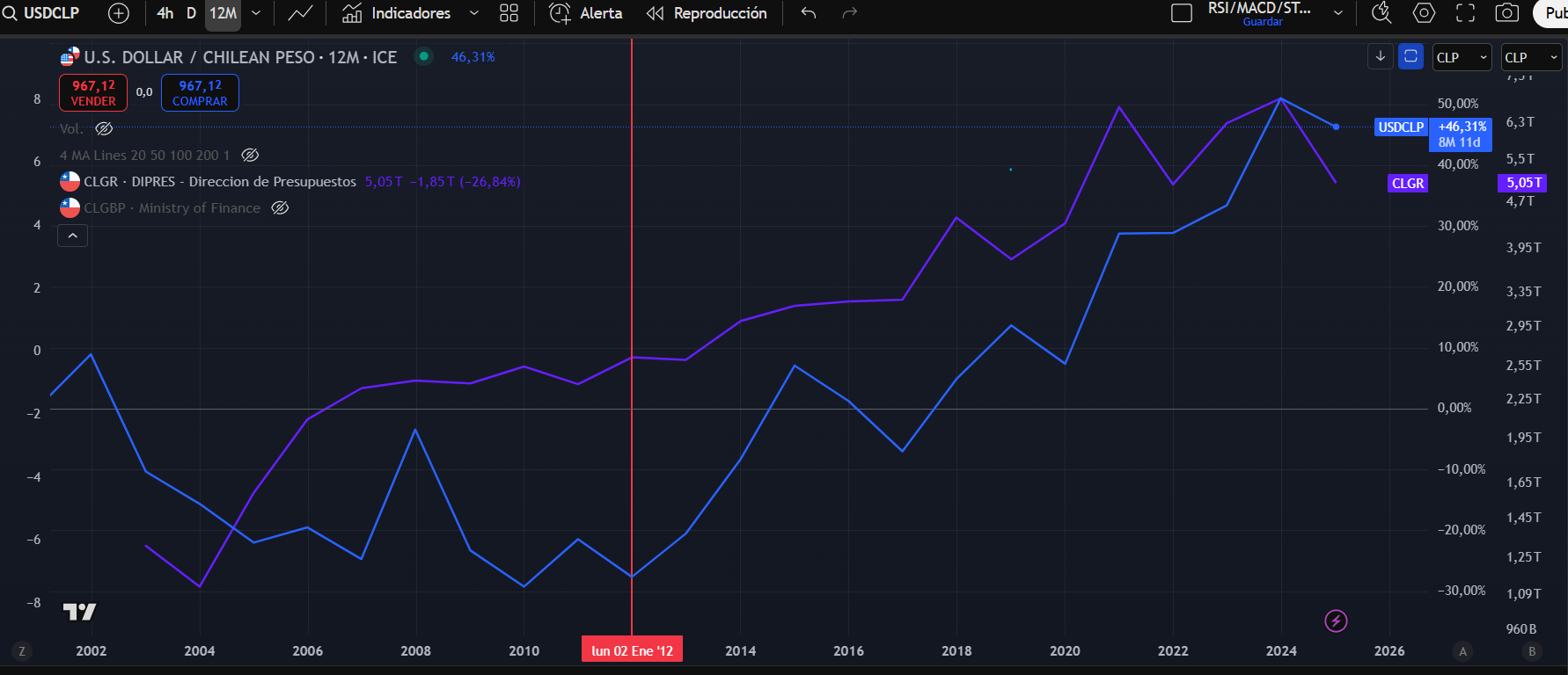This screenshot has height=675, width=1568.
Task: Click the 967,12 VENDER sell button
Action: click(x=93, y=92)
